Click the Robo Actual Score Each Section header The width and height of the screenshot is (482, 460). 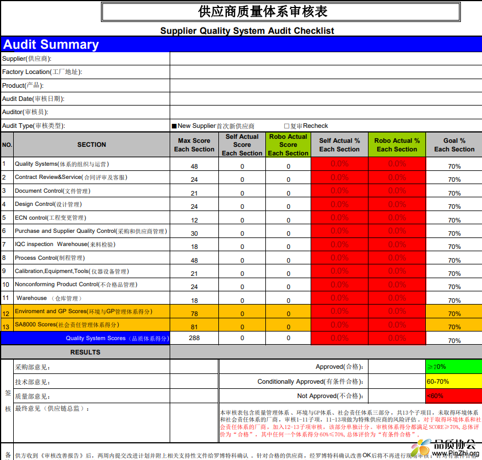click(x=288, y=145)
